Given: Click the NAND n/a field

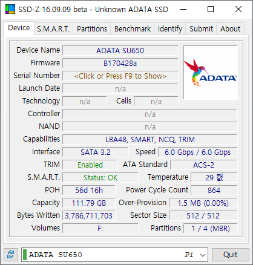Looking at the screenshot, I should click(150, 127).
